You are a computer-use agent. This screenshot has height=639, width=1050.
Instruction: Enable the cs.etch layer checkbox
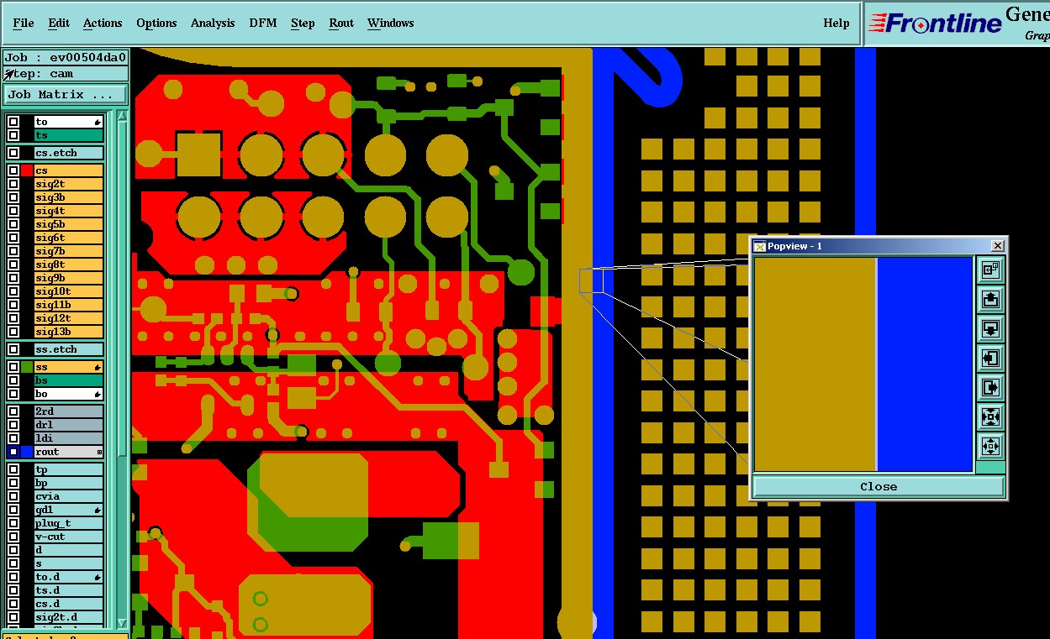pos(13,153)
